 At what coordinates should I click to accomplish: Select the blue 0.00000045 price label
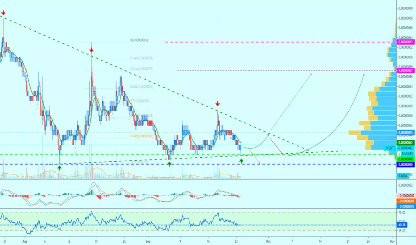point(406,132)
